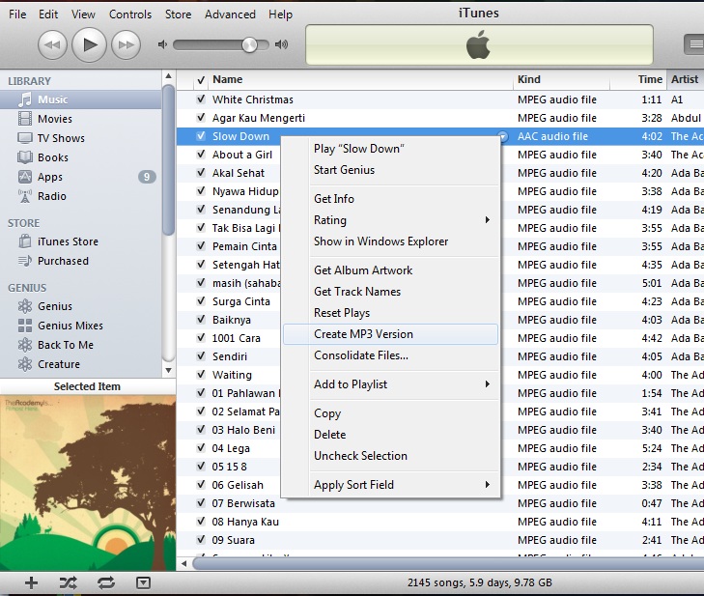Screen dimensions: 704x596
Task: Choose Consolidate Files...
Action: [x=391, y=355]
